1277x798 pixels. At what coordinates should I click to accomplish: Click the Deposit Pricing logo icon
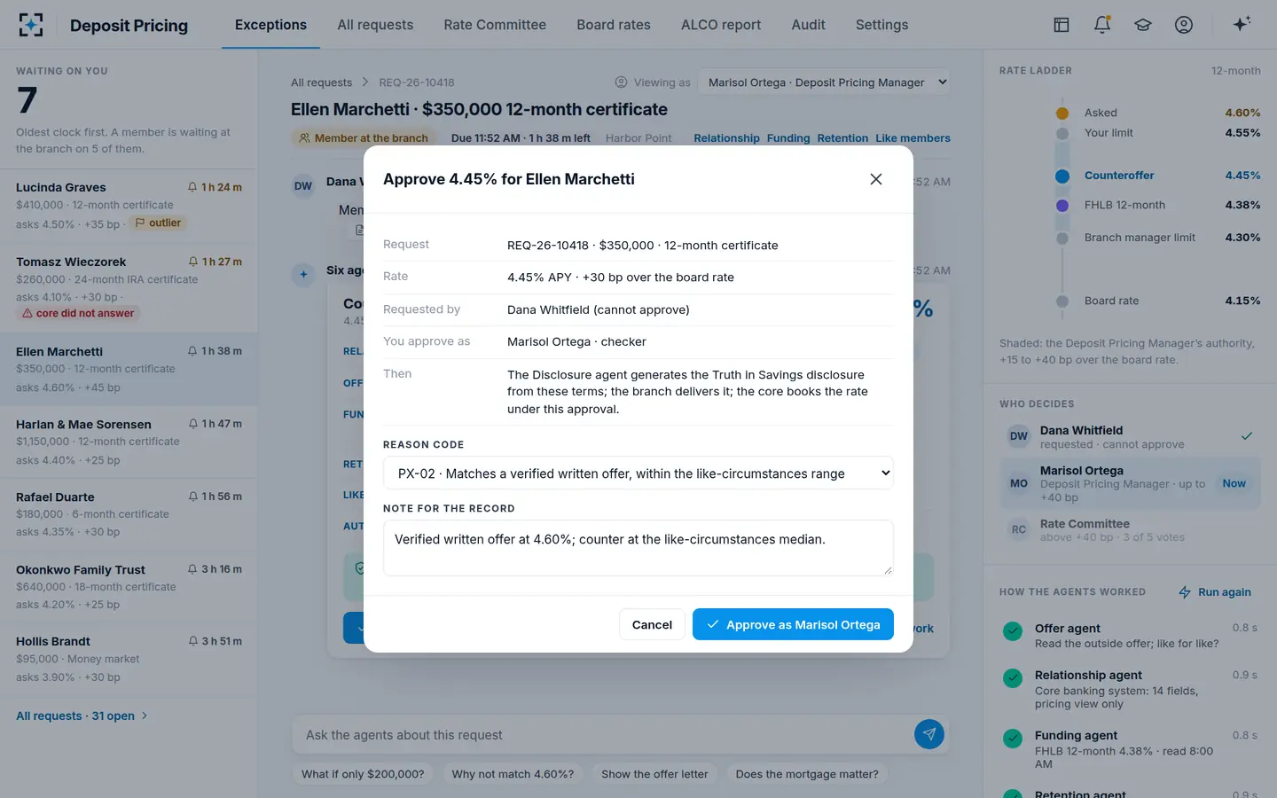31,25
